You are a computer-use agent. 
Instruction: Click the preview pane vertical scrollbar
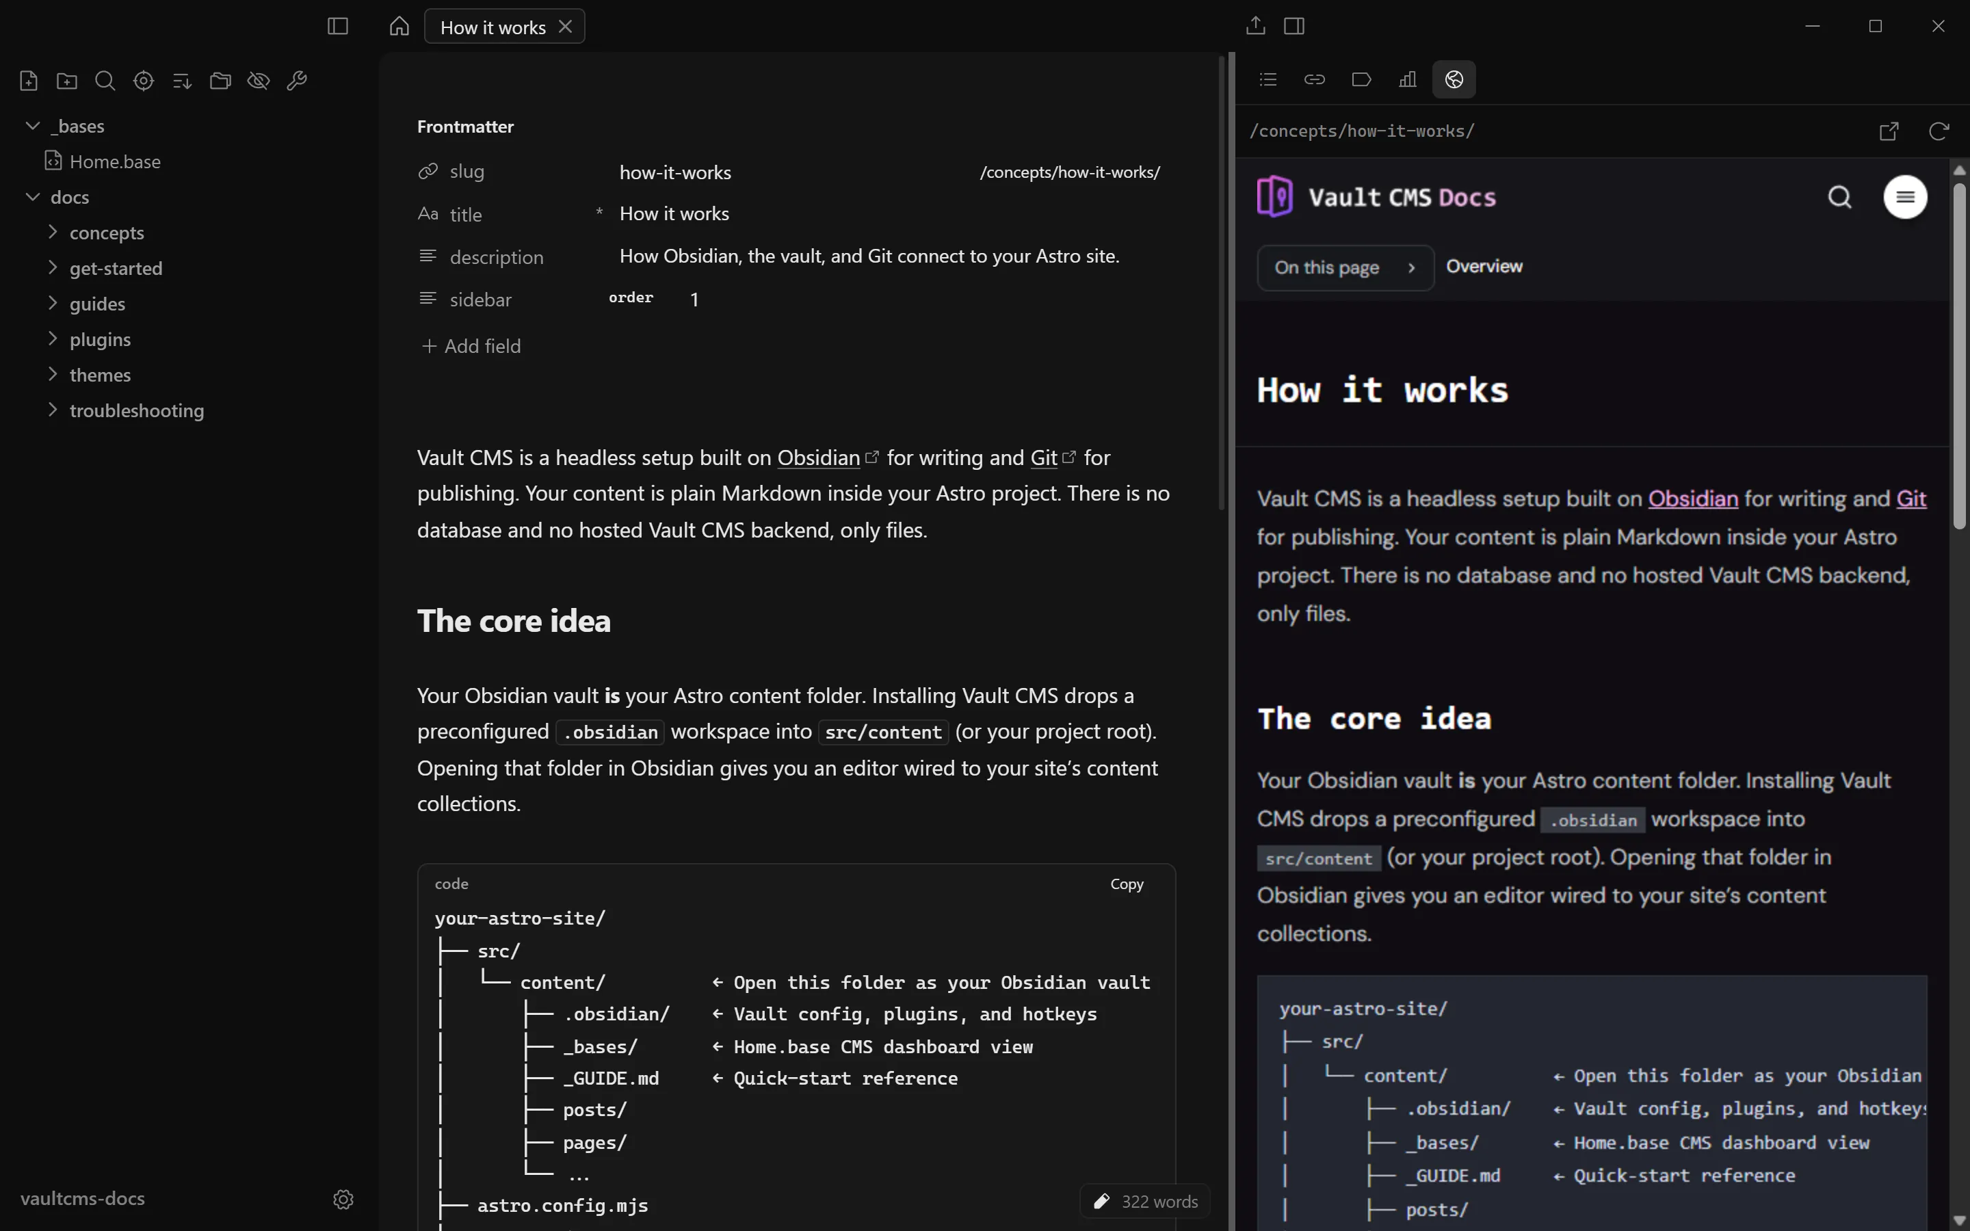(1960, 356)
